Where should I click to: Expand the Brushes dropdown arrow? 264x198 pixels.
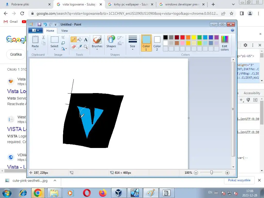tap(97, 49)
